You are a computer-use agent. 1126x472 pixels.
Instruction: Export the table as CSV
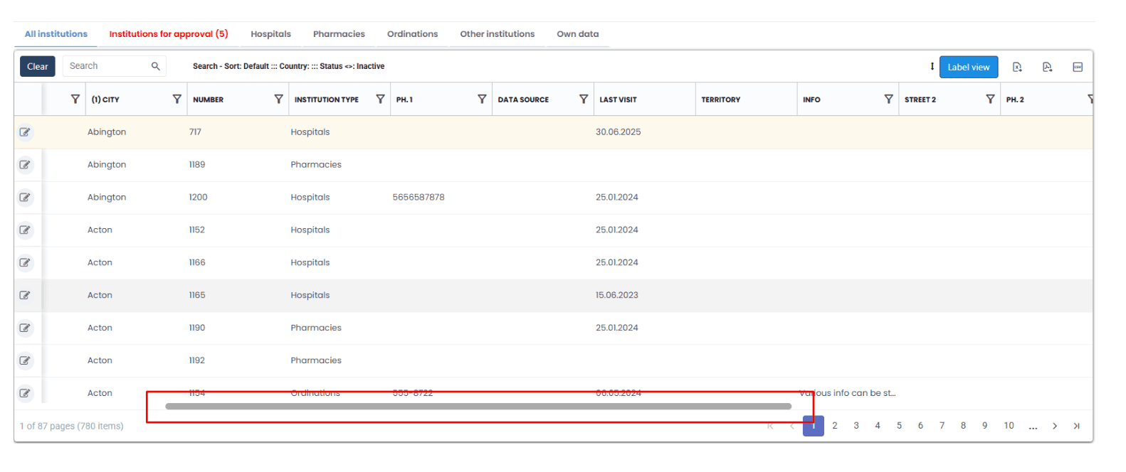1078,67
